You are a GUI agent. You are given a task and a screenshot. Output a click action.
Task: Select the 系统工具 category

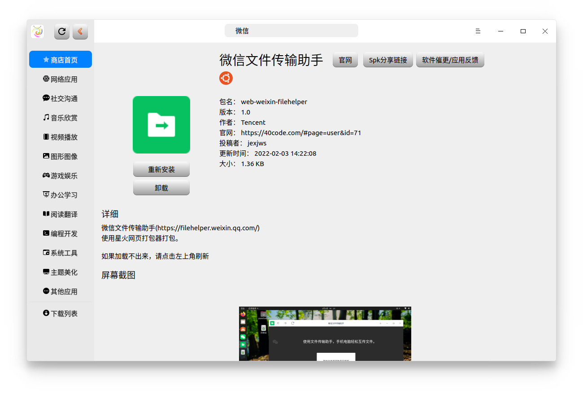(61, 252)
